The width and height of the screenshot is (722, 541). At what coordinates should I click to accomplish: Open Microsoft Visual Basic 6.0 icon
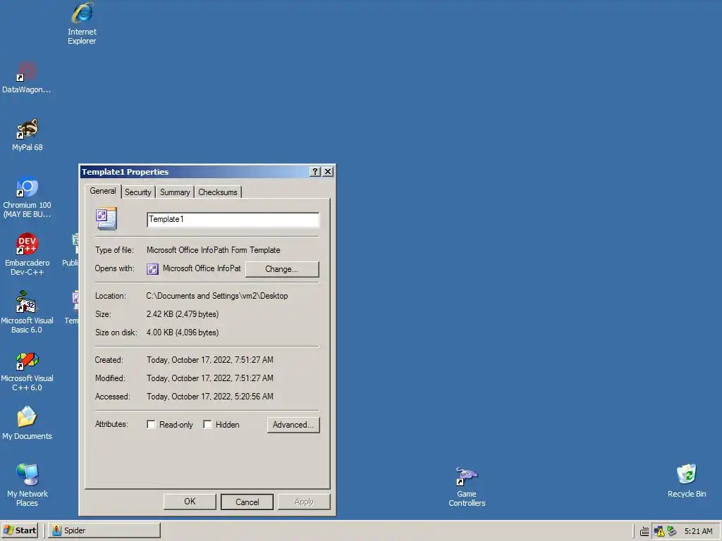click(27, 313)
